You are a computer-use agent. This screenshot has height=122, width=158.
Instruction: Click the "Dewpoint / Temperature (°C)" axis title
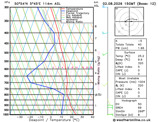(54, 120)
